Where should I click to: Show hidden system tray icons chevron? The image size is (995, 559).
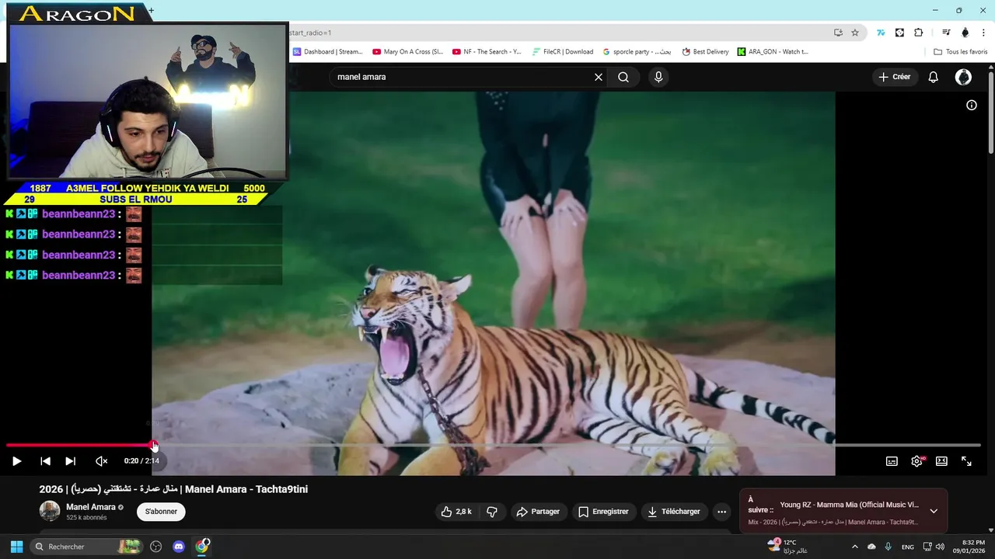855,547
